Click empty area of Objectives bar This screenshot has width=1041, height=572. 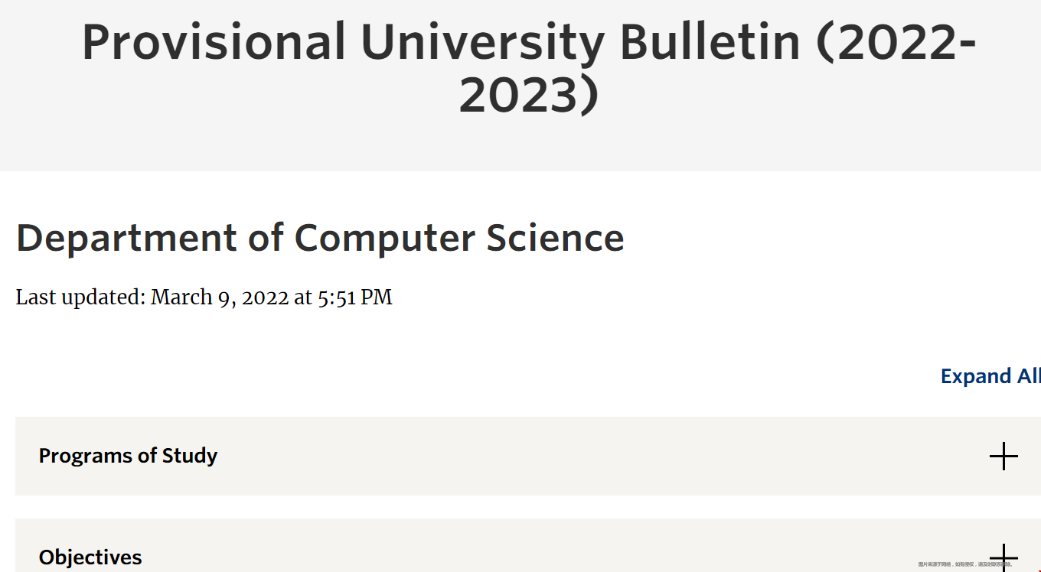coord(536,546)
